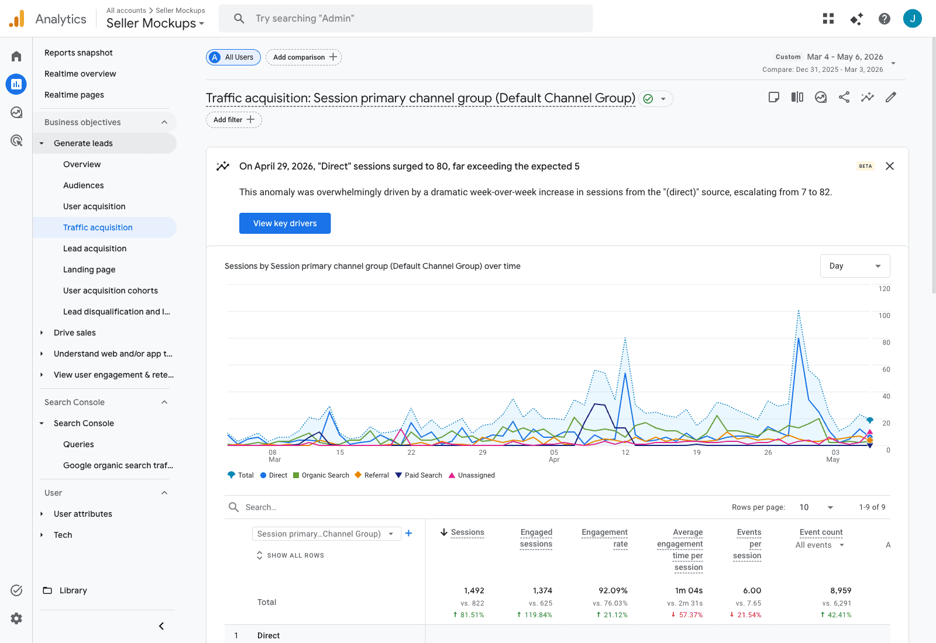Open the Seller Mockups property selector
Image resolution: width=936 pixels, height=643 pixels.
pyautogui.click(x=156, y=23)
